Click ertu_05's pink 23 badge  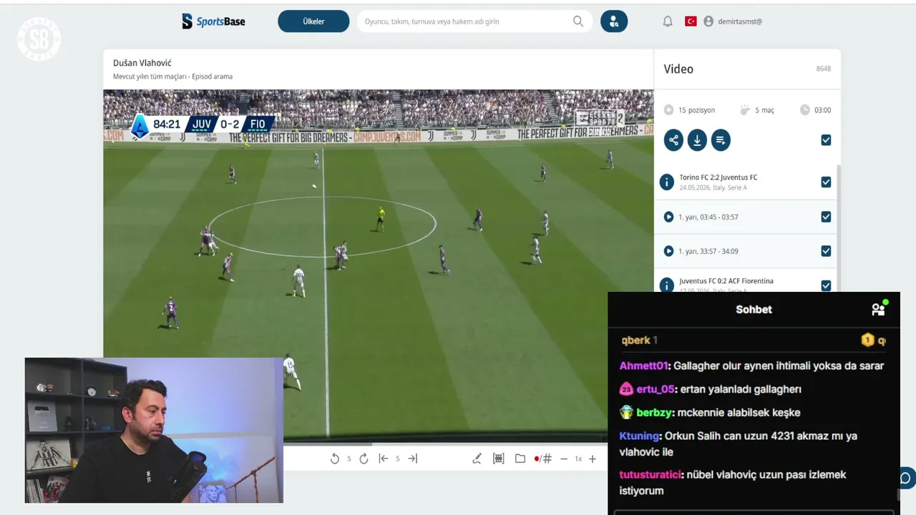point(626,389)
